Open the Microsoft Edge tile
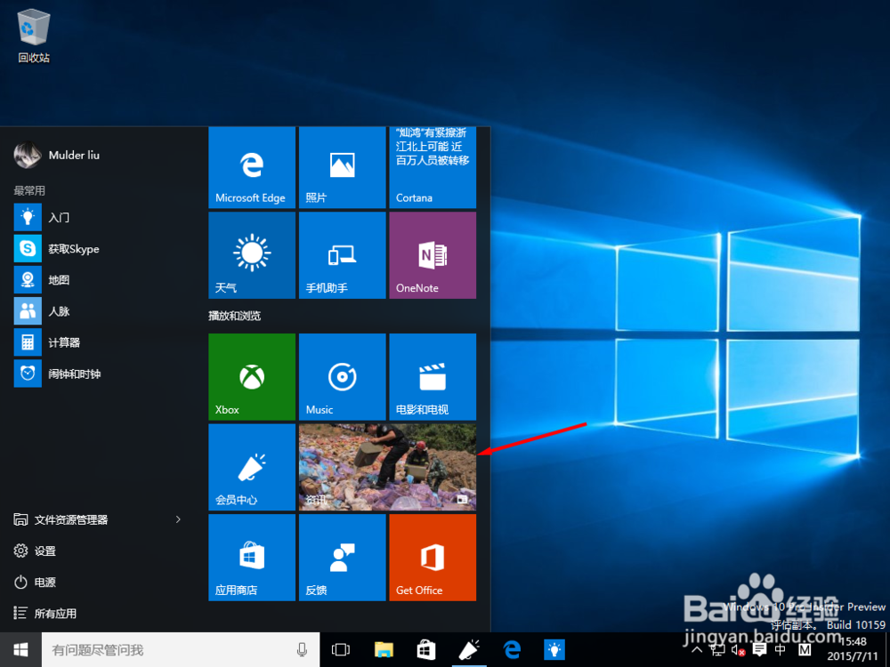 click(252, 167)
